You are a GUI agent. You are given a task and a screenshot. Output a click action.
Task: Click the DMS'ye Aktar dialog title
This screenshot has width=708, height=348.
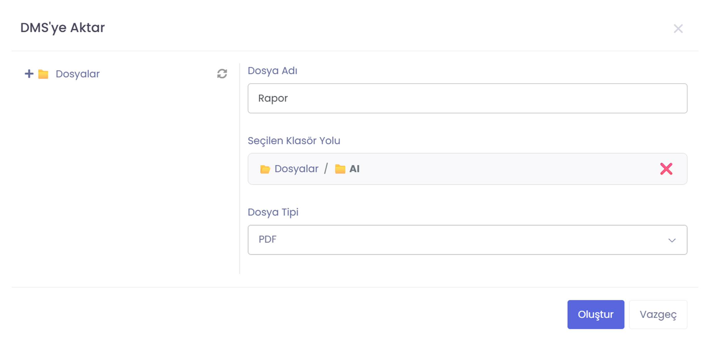click(62, 28)
